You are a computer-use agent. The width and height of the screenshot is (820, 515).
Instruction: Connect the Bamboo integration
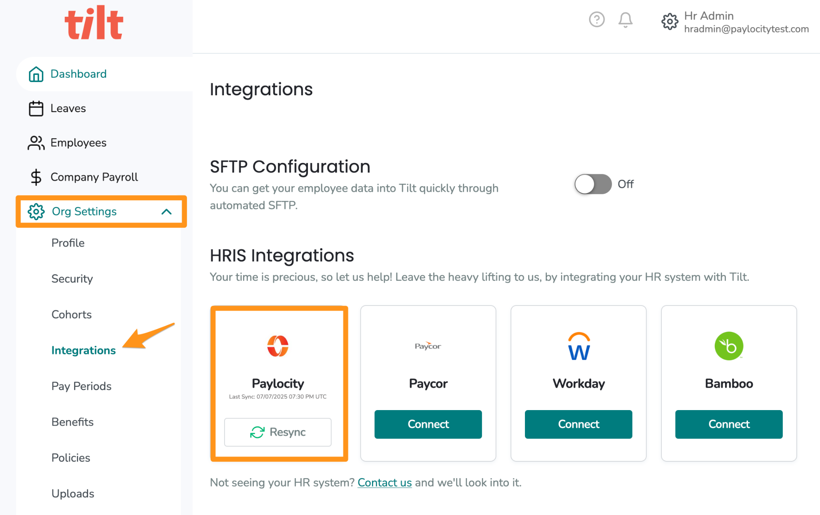tap(729, 424)
